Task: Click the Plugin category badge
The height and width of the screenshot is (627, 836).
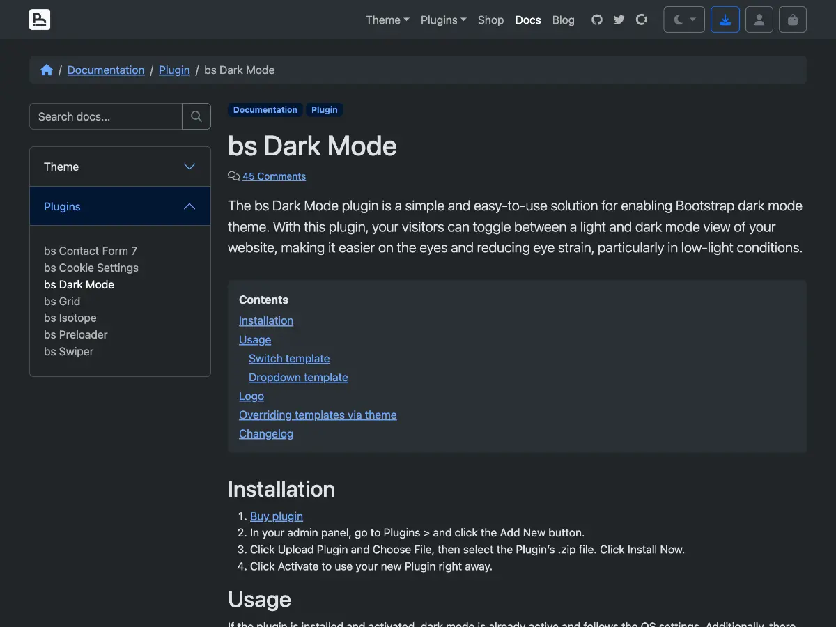Action: tap(325, 110)
